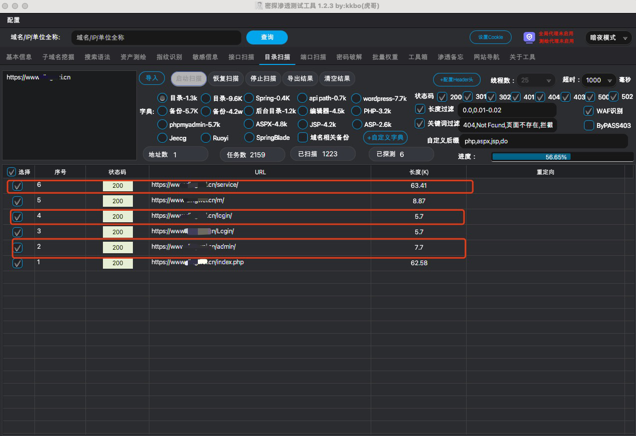Click the app logo in title bar
Screen dimensions: 636x436
coord(259,5)
